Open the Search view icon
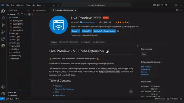 tap(3, 18)
